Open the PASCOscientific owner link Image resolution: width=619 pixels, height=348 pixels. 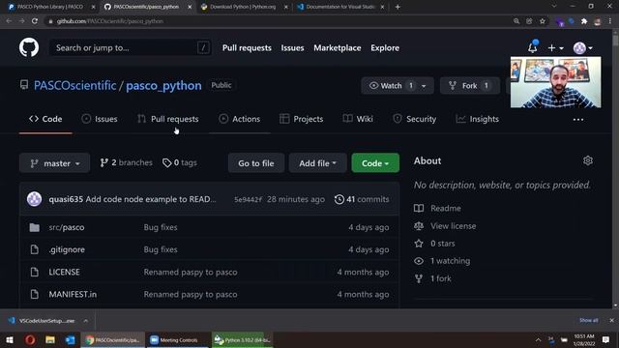[x=75, y=86]
